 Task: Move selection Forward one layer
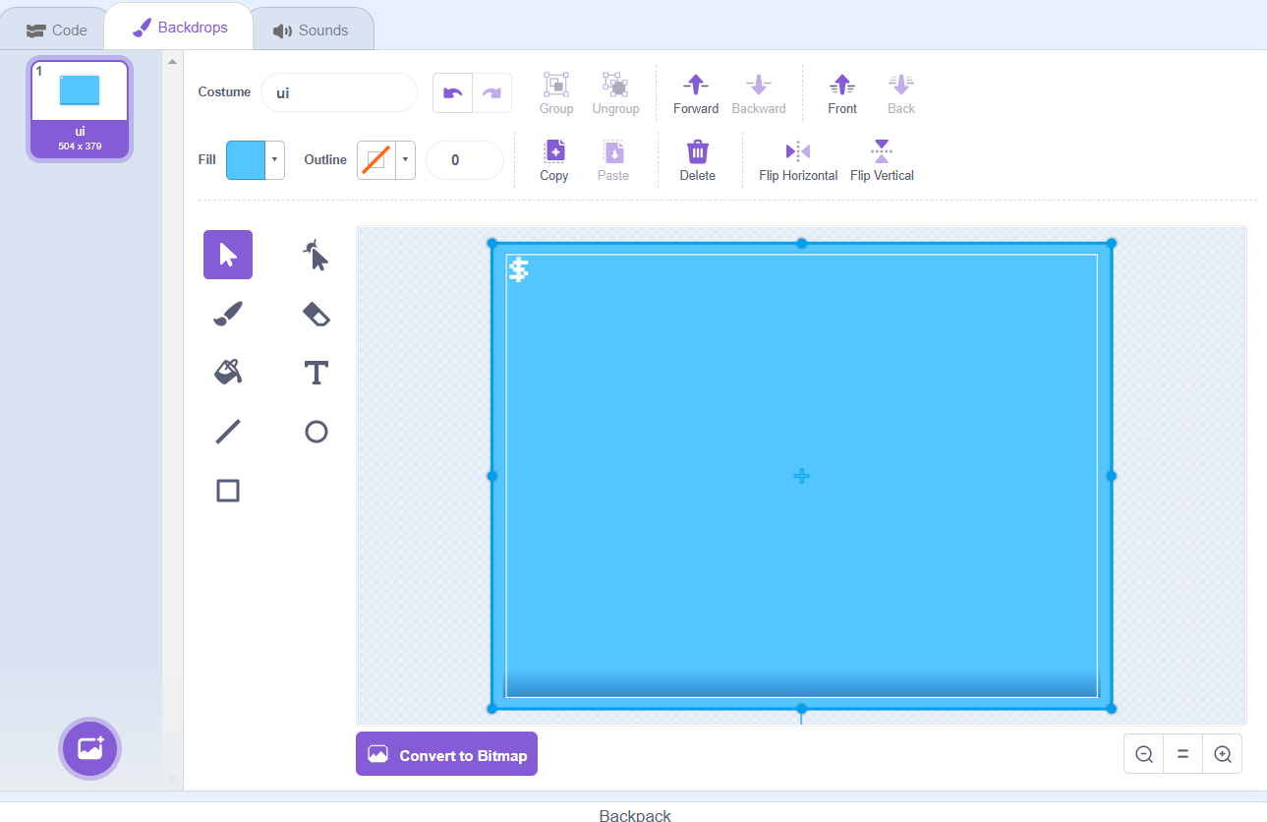coord(696,93)
